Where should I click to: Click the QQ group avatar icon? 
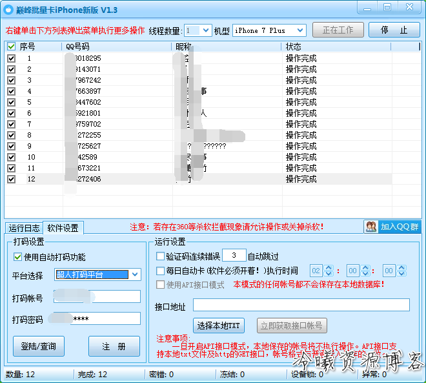[x=371, y=227]
